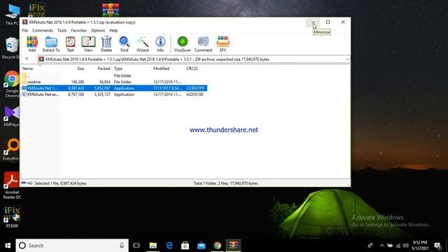Open Task View on the taskbar

pyautogui.click(x=136, y=246)
